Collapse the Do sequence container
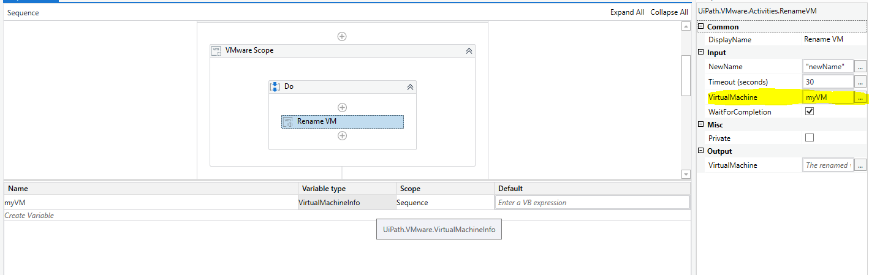869x275 pixels. coord(410,87)
